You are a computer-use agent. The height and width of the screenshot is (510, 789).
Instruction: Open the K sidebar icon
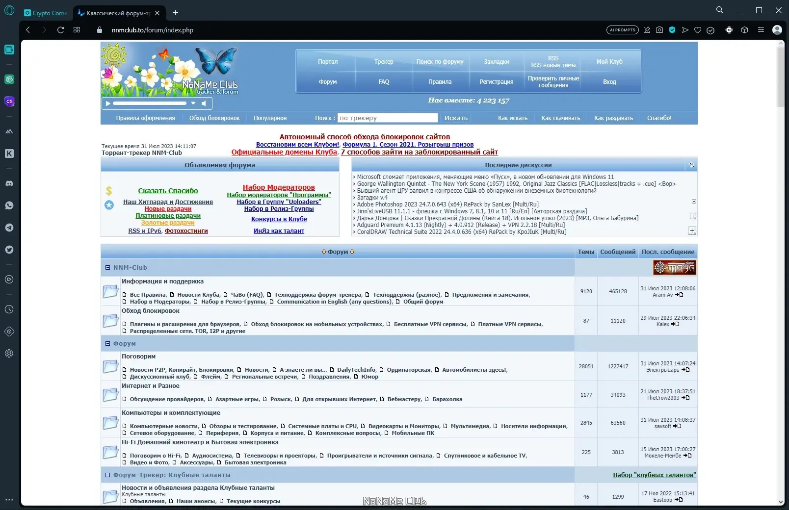click(x=9, y=153)
